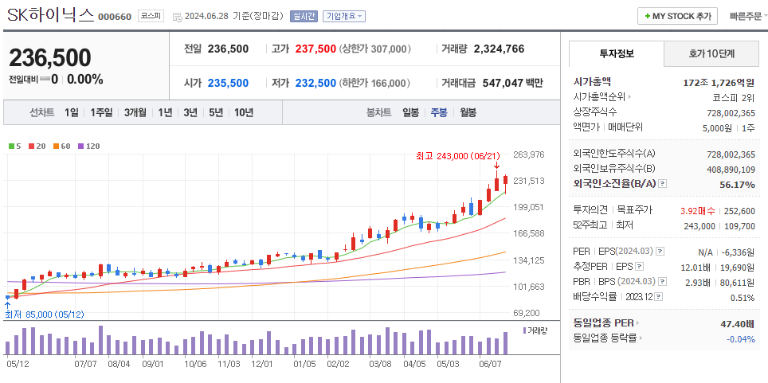Open the help icon next to 외국인소진율(B/A)
This screenshot has width=768, height=383.
coord(663,184)
